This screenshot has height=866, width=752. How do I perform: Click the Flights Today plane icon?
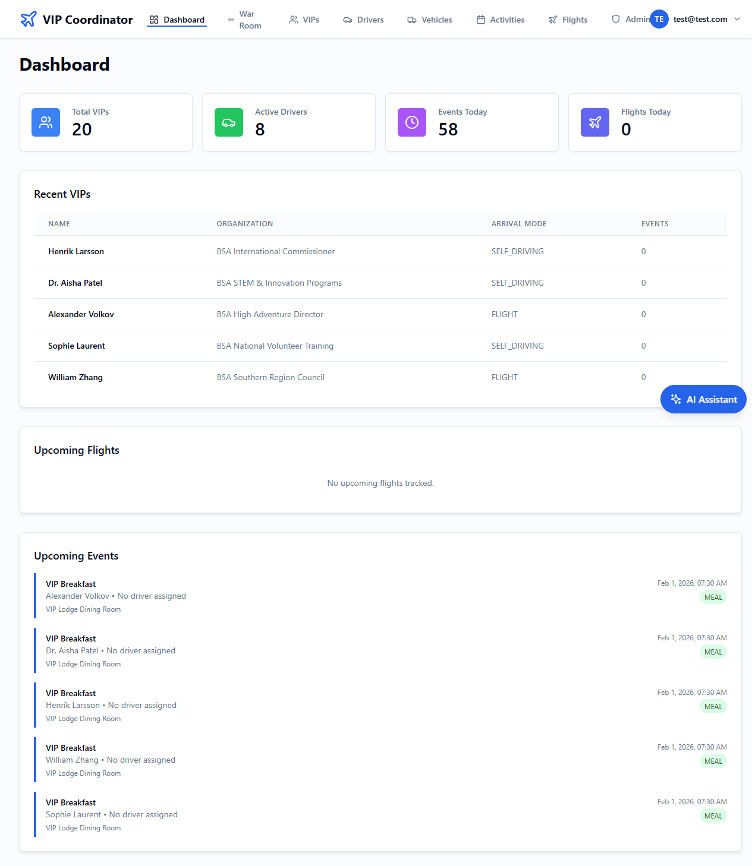[x=595, y=122]
